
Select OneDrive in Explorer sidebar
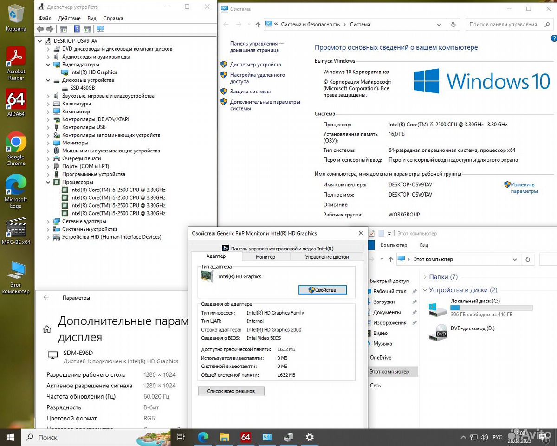tap(381, 358)
